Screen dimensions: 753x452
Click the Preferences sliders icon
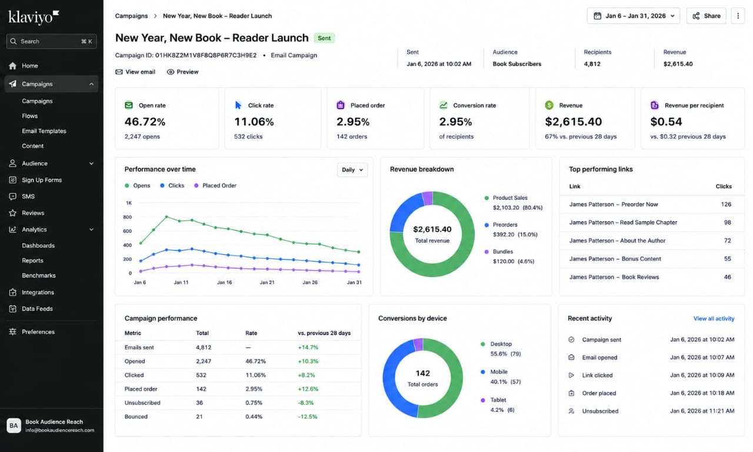coord(12,332)
